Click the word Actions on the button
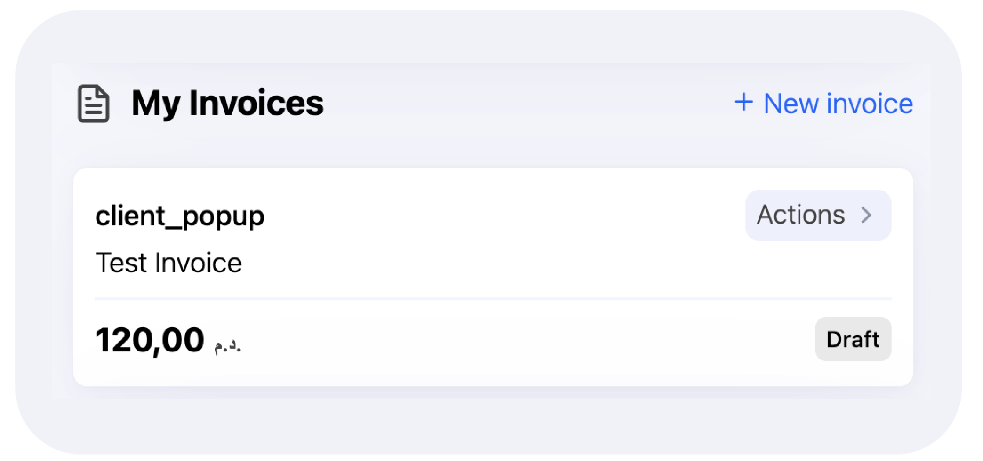Viewport: 983px width, 461px height. pos(801,215)
